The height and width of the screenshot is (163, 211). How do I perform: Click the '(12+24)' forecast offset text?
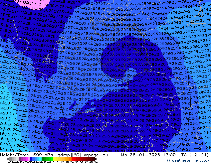click(x=199, y=155)
